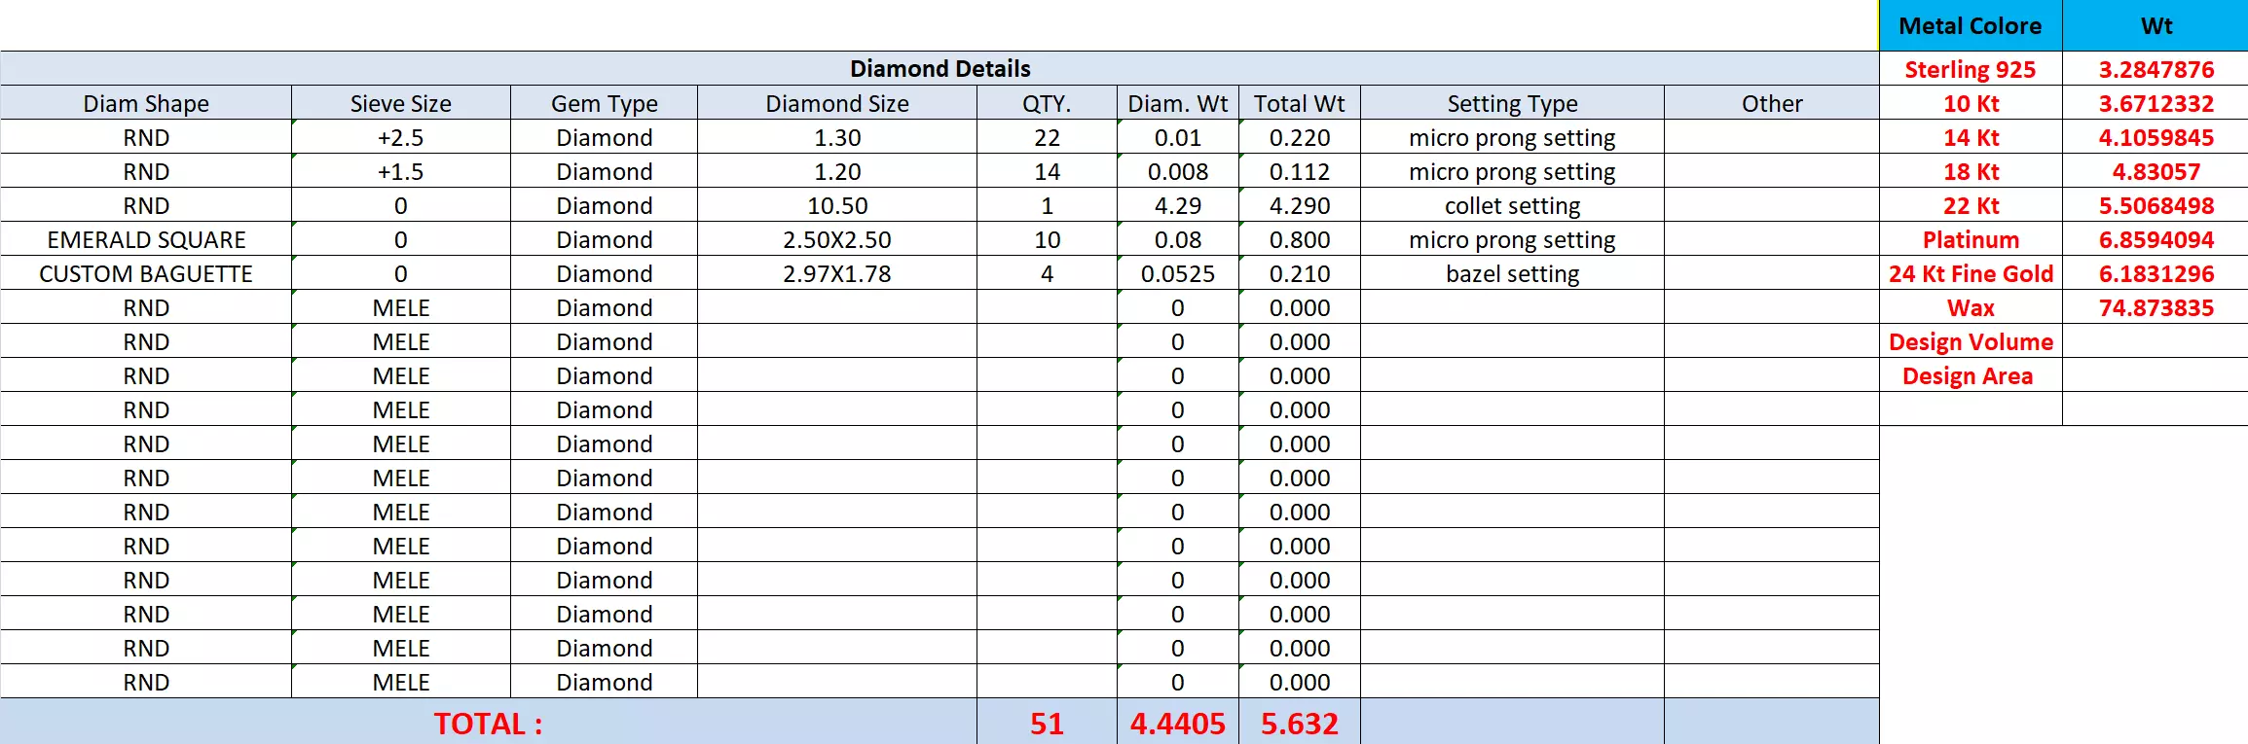This screenshot has height=744, width=2248.
Task: Click the Gem Type column header
Action: point(604,103)
